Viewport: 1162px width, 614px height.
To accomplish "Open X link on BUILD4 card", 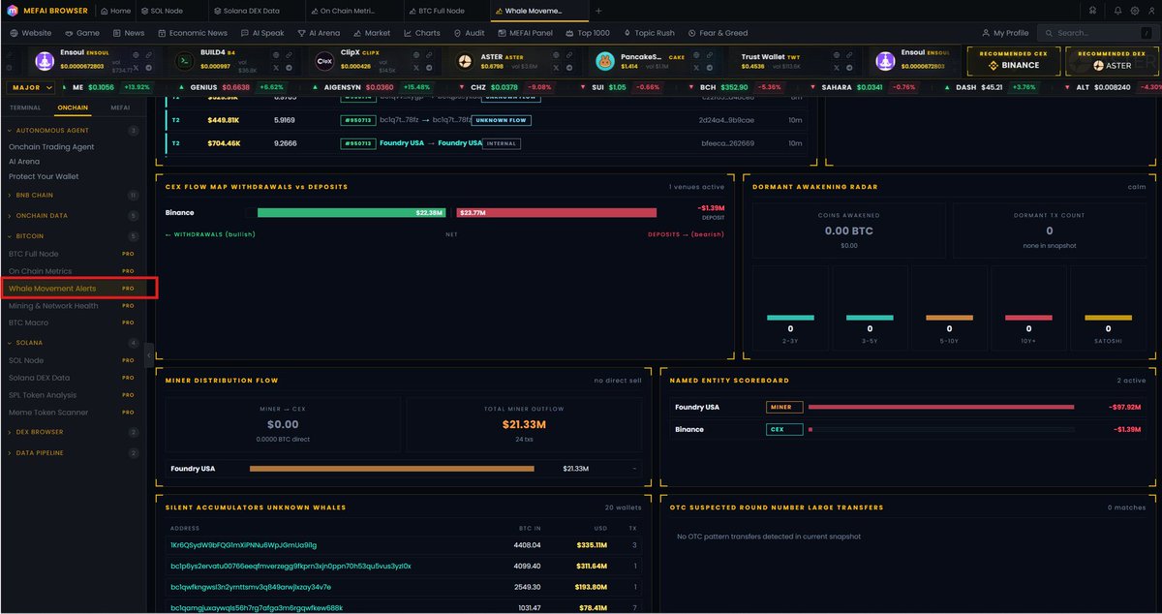I will coord(275,69).
